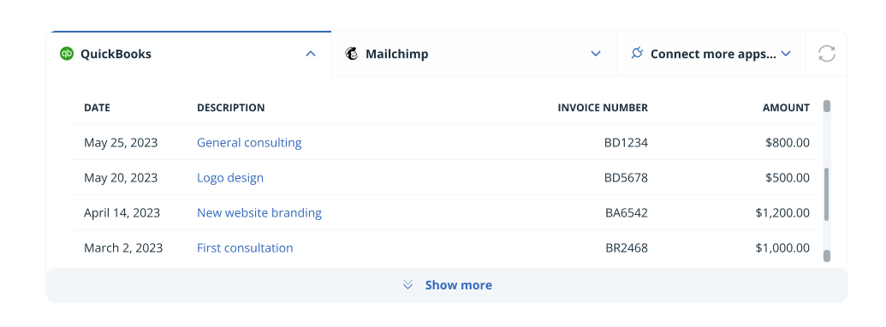Open the General consulting invoice link
886x327 pixels.
coord(249,142)
